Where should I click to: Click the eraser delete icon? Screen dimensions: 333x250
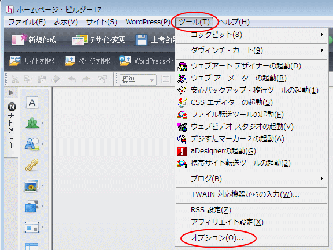[55, 79]
